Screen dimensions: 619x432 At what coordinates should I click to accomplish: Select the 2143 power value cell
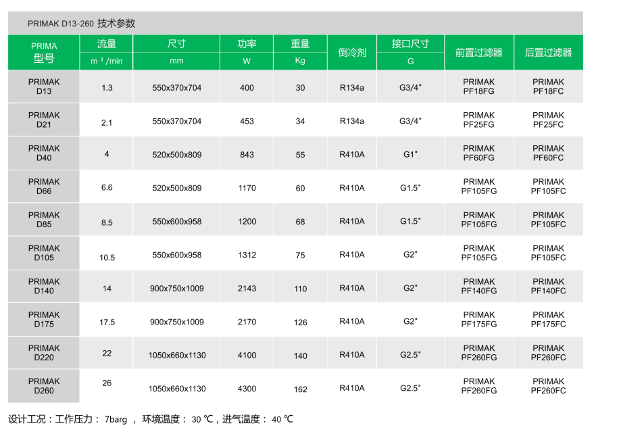click(247, 289)
